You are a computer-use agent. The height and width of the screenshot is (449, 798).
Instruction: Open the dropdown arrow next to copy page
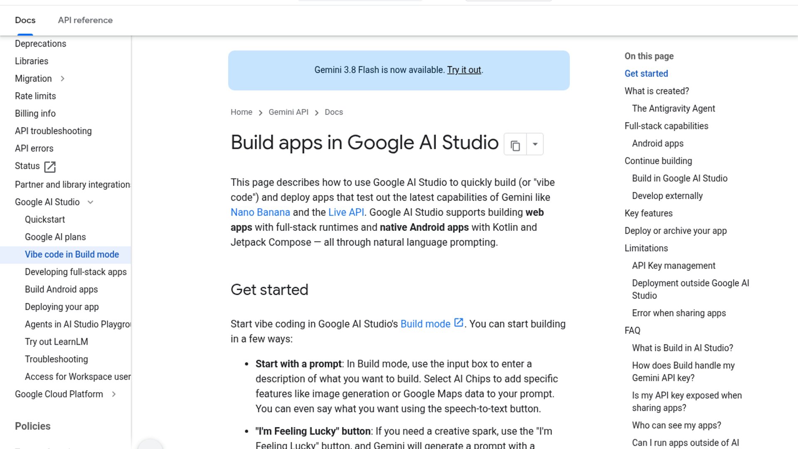click(535, 144)
